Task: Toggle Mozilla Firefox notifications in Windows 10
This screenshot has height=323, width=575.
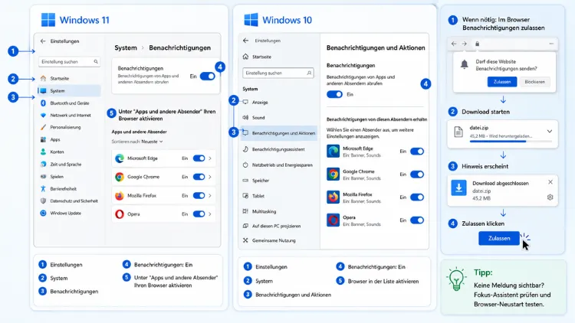Action: click(417, 197)
